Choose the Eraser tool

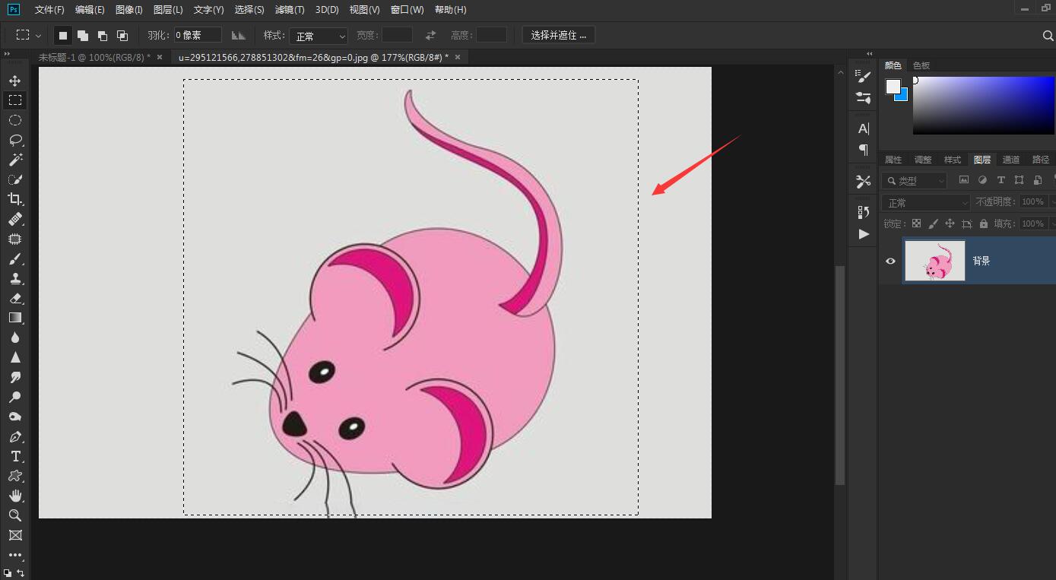pyautogui.click(x=15, y=299)
